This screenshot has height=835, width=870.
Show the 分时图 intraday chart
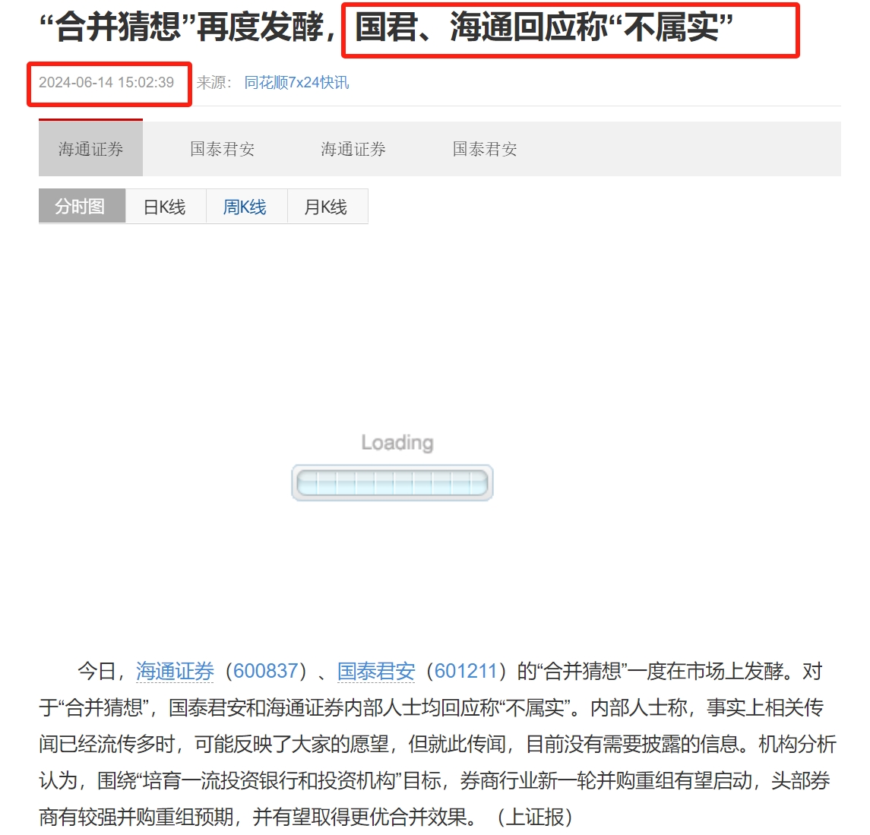(82, 207)
